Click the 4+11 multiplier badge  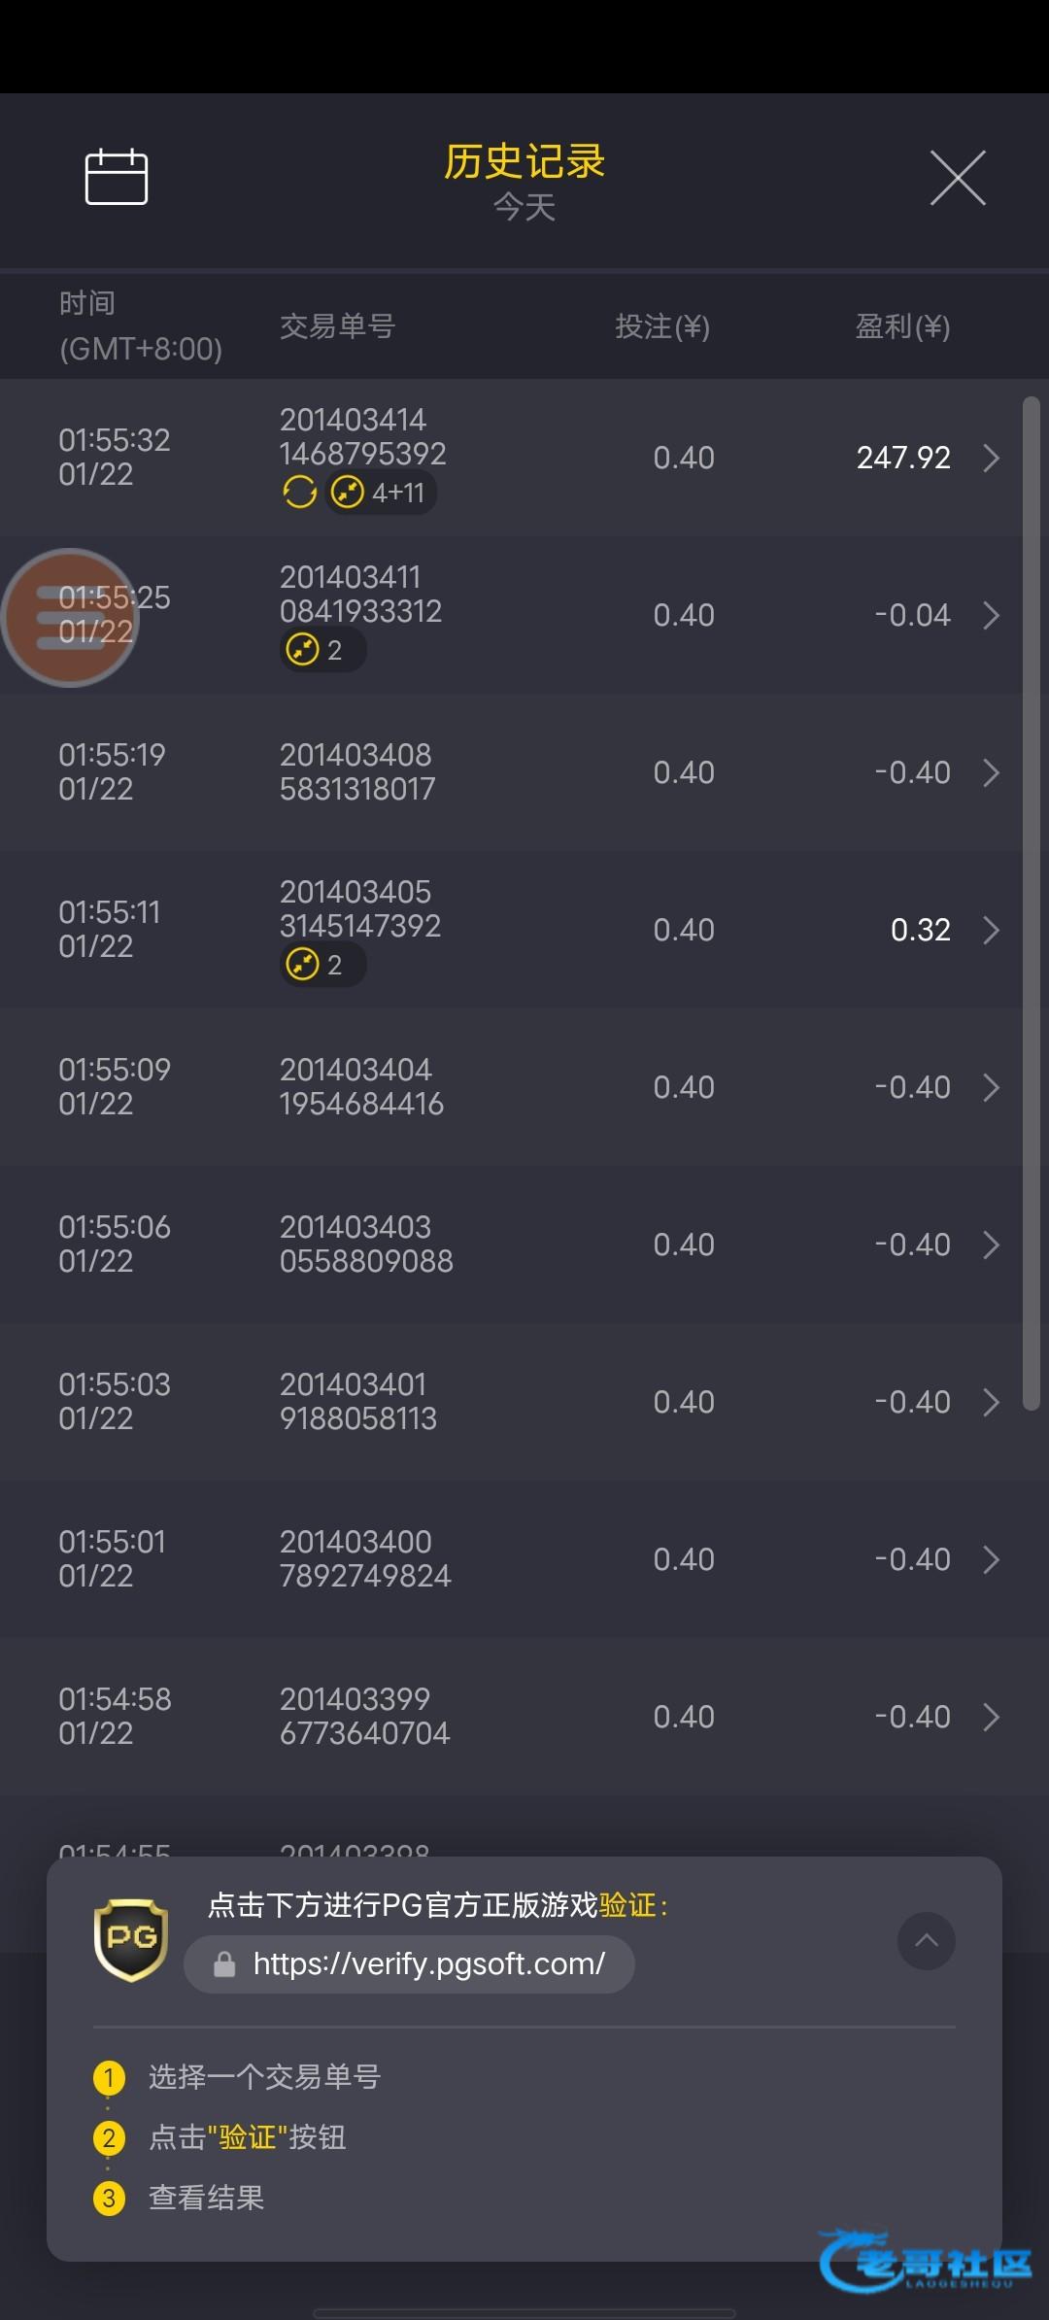(380, 493)
